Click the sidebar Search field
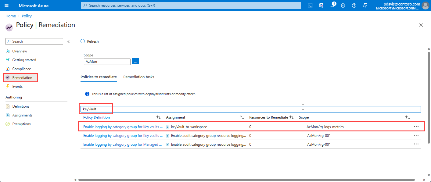This screenshot has width=431, height=182. click(x=34, y=41)
